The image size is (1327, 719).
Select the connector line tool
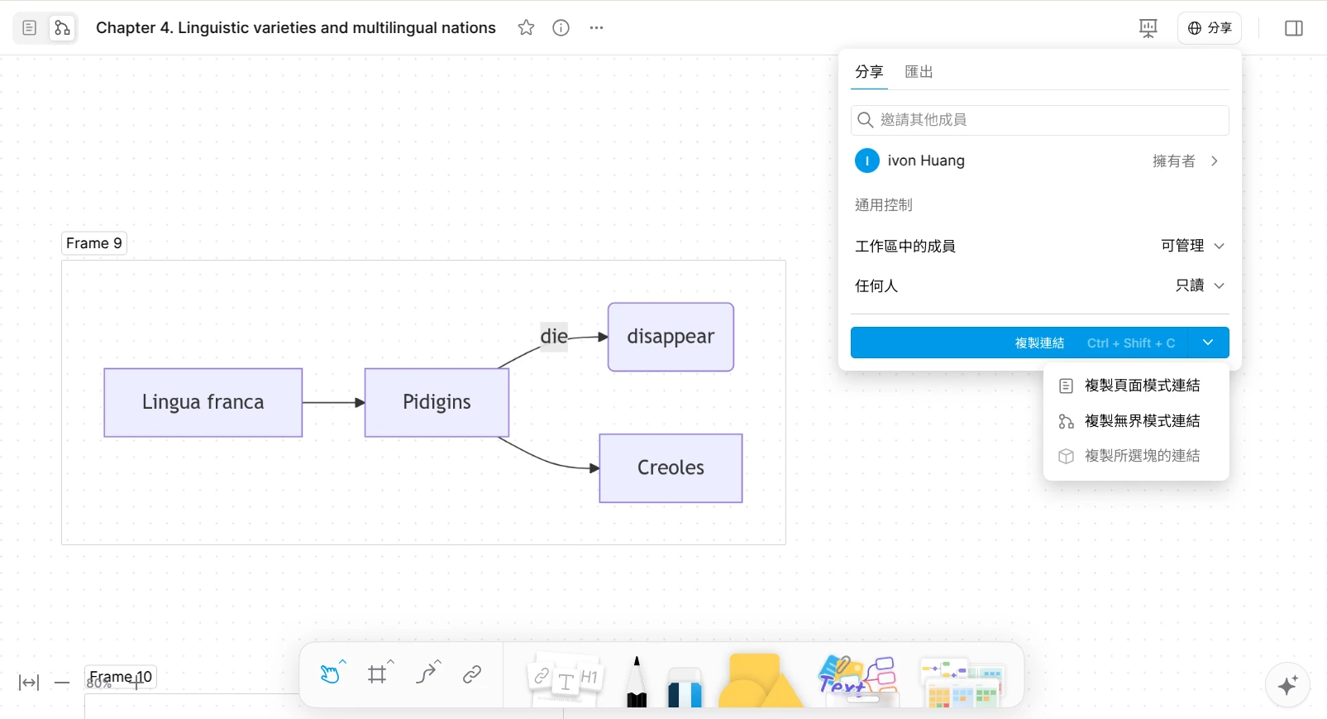(x=426, y=674)
